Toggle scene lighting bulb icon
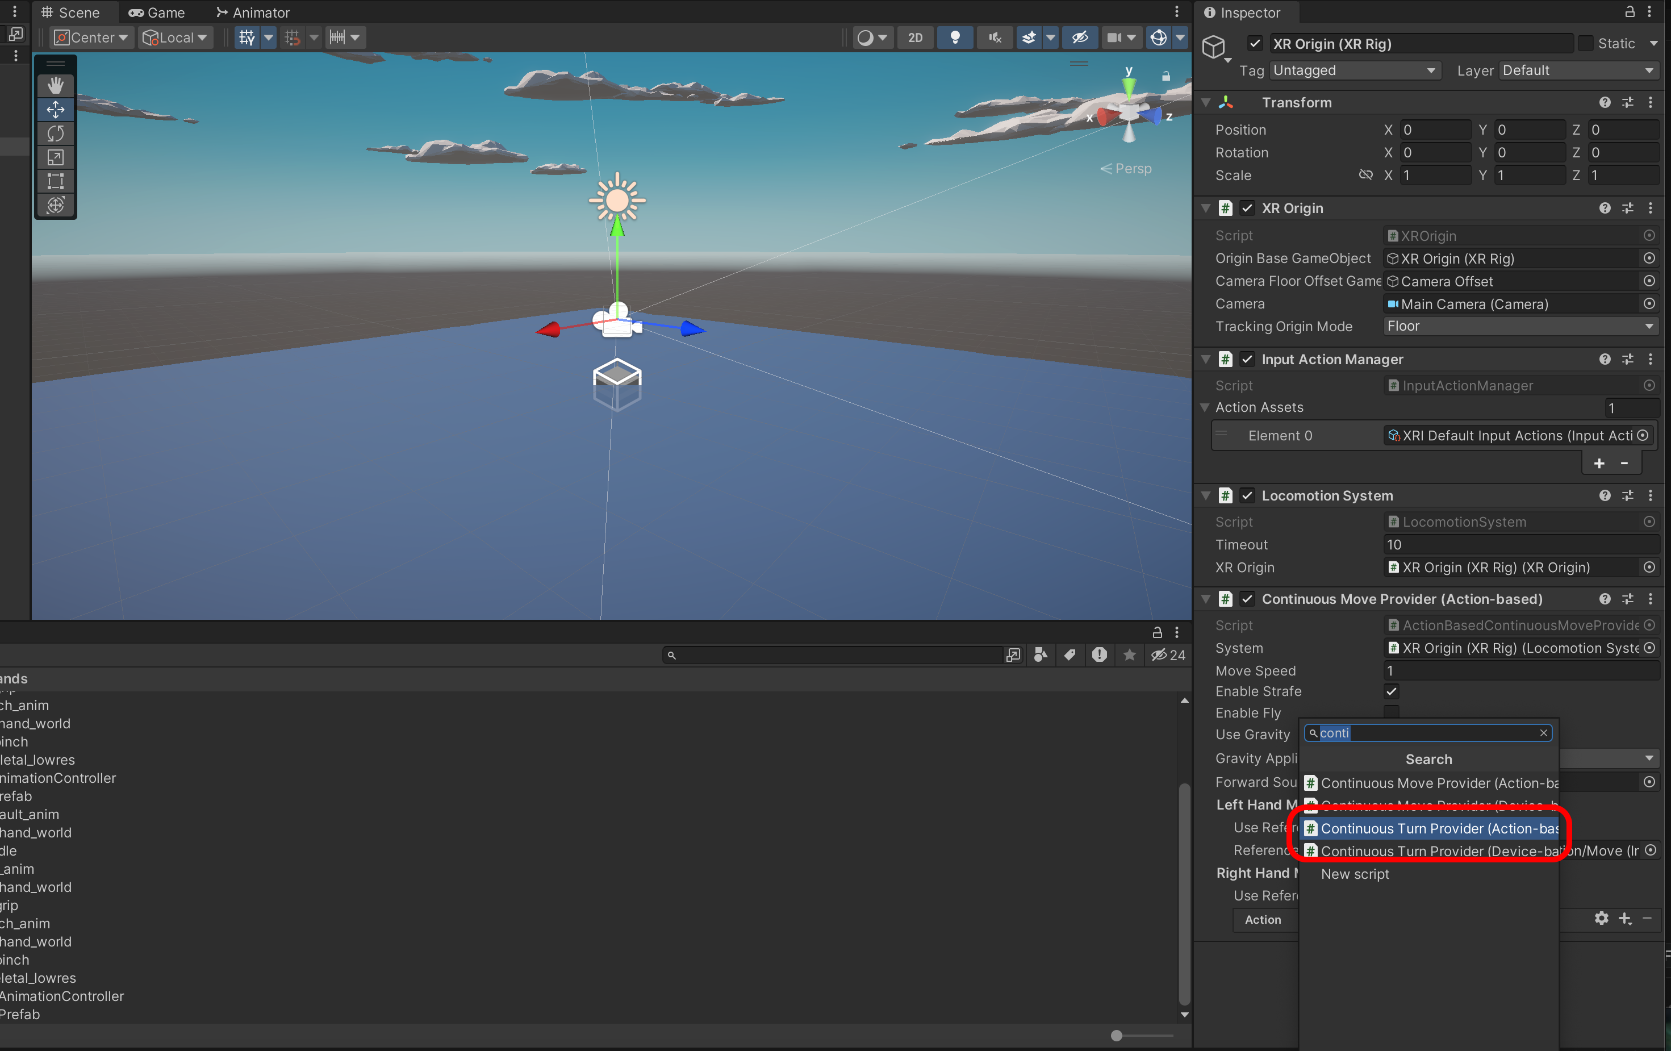The width and height of the screenshot is (1671, 1051). (x=955, y=37)
